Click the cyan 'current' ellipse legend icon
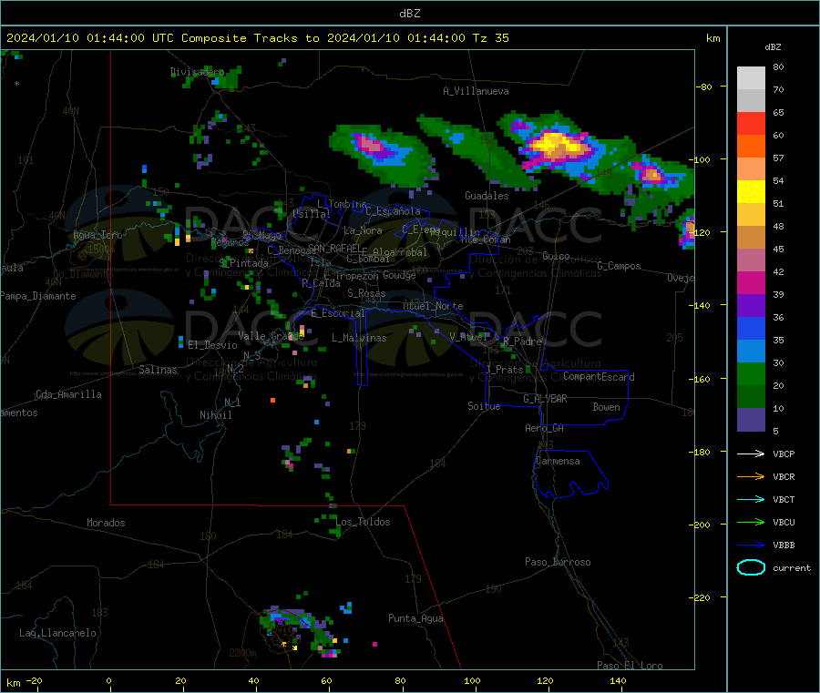Image resolution: width=820 pixels, height=693 pixels. click(x=751, y=567)
